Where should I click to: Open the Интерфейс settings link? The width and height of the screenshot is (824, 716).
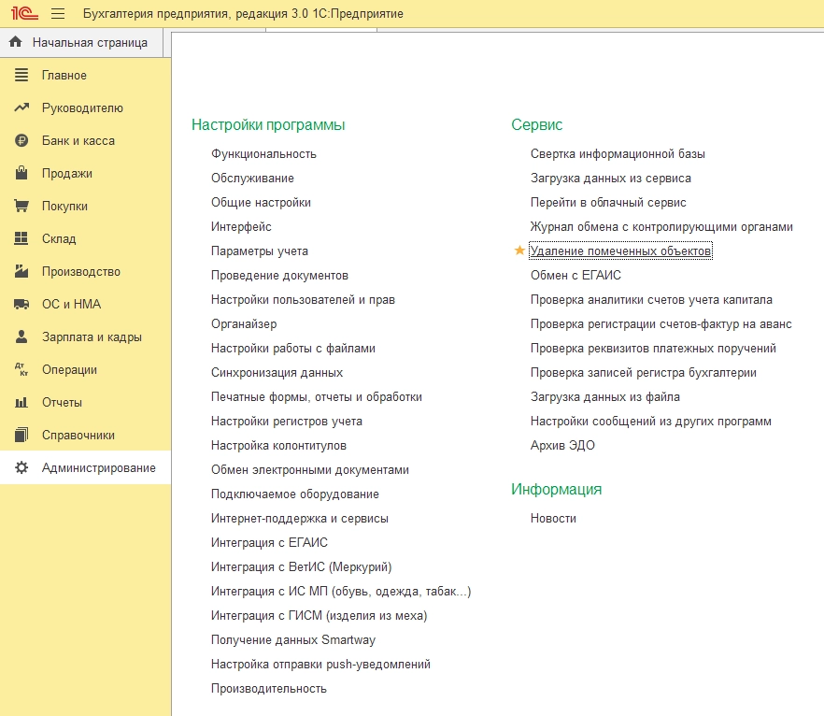click(241, 226)
